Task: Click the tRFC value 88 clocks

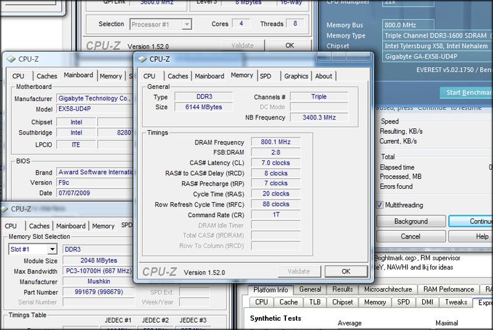Action: click(275, 204)
